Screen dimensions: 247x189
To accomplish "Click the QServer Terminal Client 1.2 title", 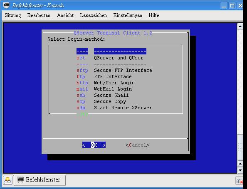I will point(113,33).
